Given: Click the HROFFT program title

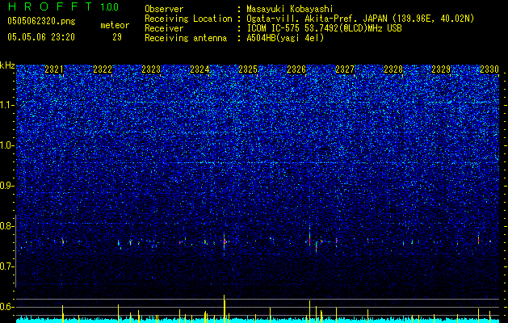Looking at the screenshot, I should (x=50, y=6).
